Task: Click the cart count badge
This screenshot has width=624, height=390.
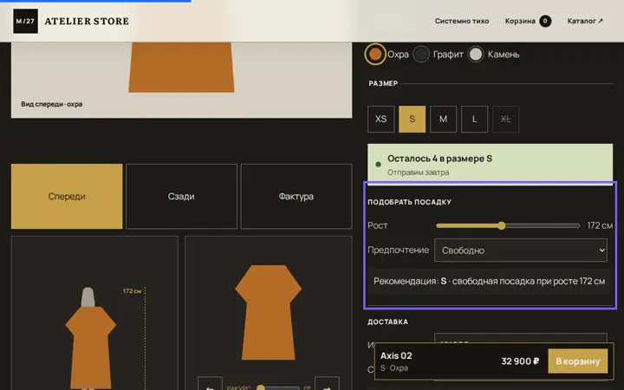Action: click(545, 21)
